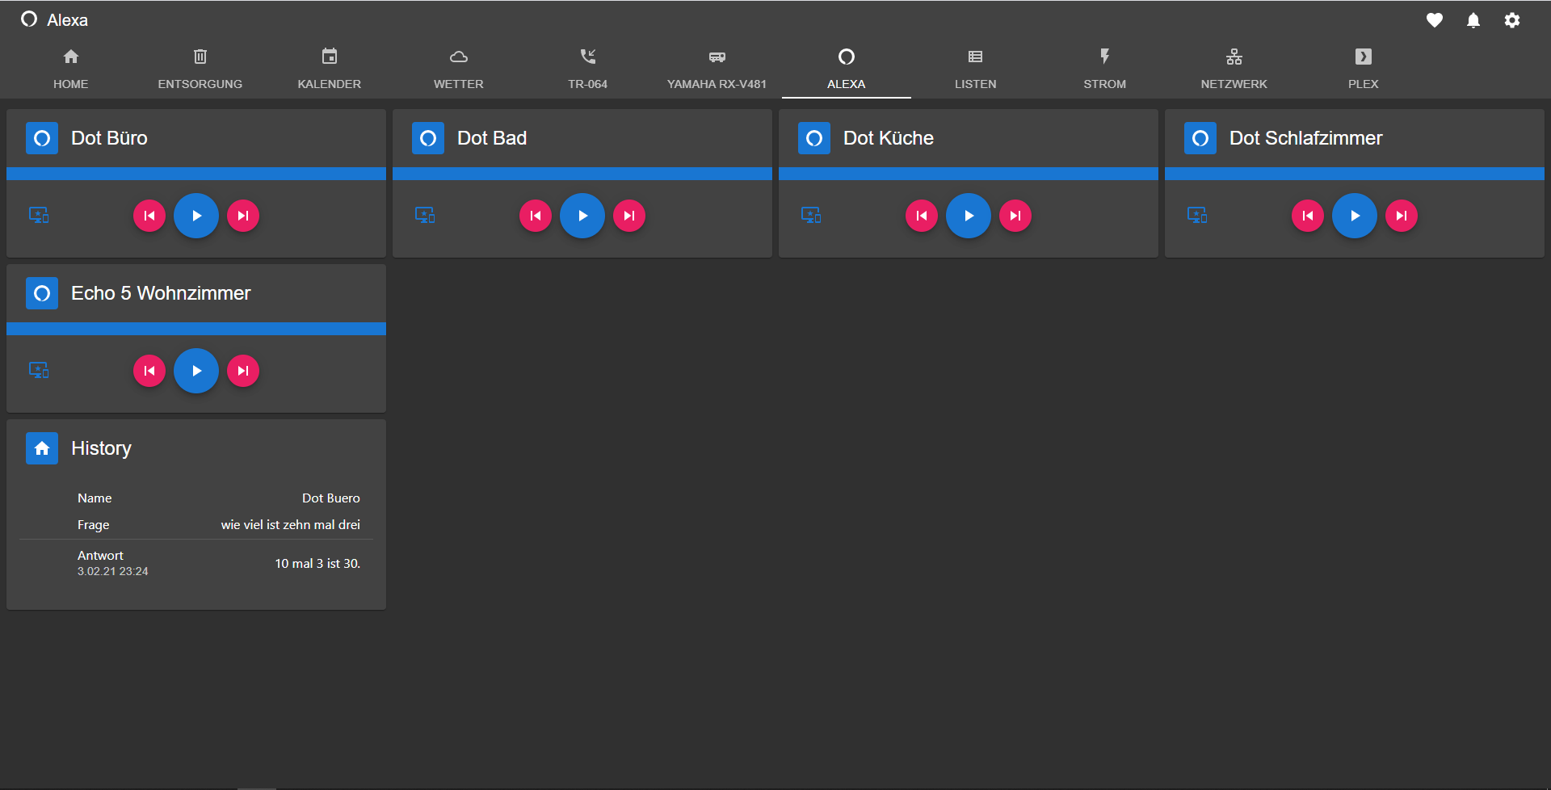Switch to the ENTSORGUNG tab
This screenshot has height=790, width=1551.
(200, 68)
